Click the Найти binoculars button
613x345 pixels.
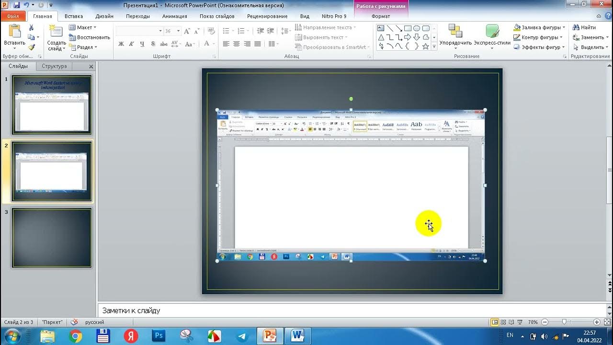click(x=584, y=28)
